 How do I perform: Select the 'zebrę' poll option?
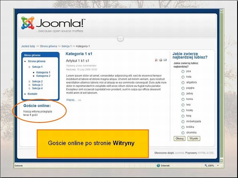pyautogui.click(x=183, y=94)
